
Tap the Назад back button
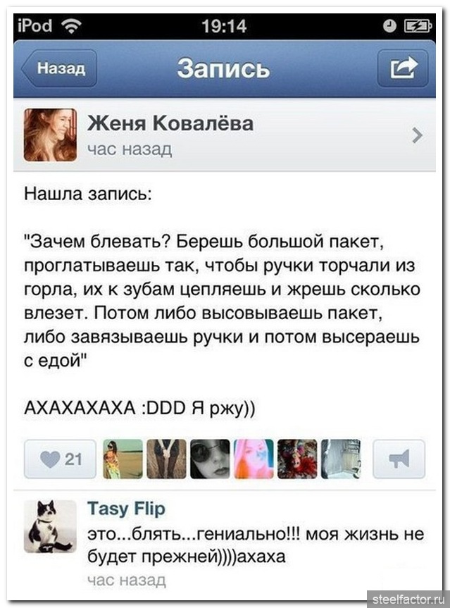tap(59, 68)
